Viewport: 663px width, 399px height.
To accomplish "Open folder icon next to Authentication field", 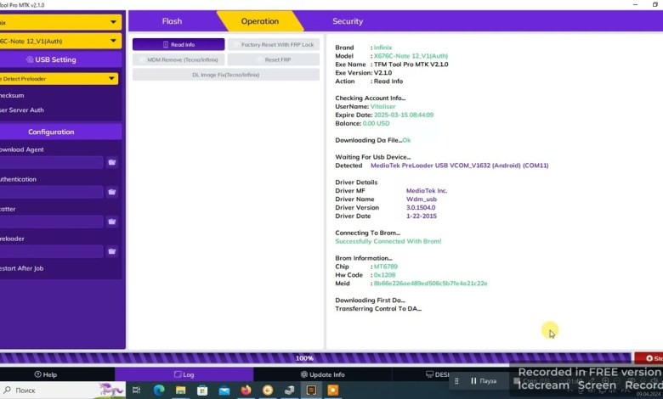I will 111,192.
